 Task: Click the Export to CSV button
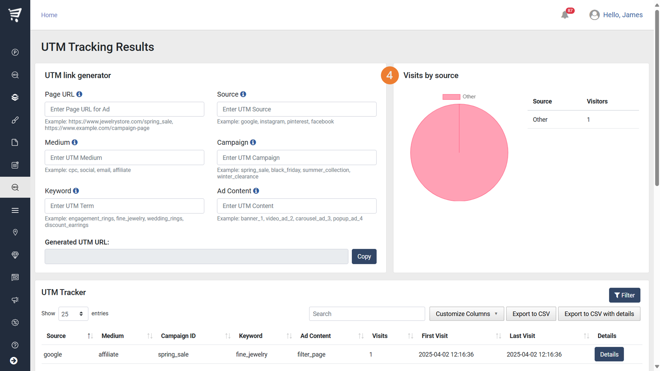point(531,314)
